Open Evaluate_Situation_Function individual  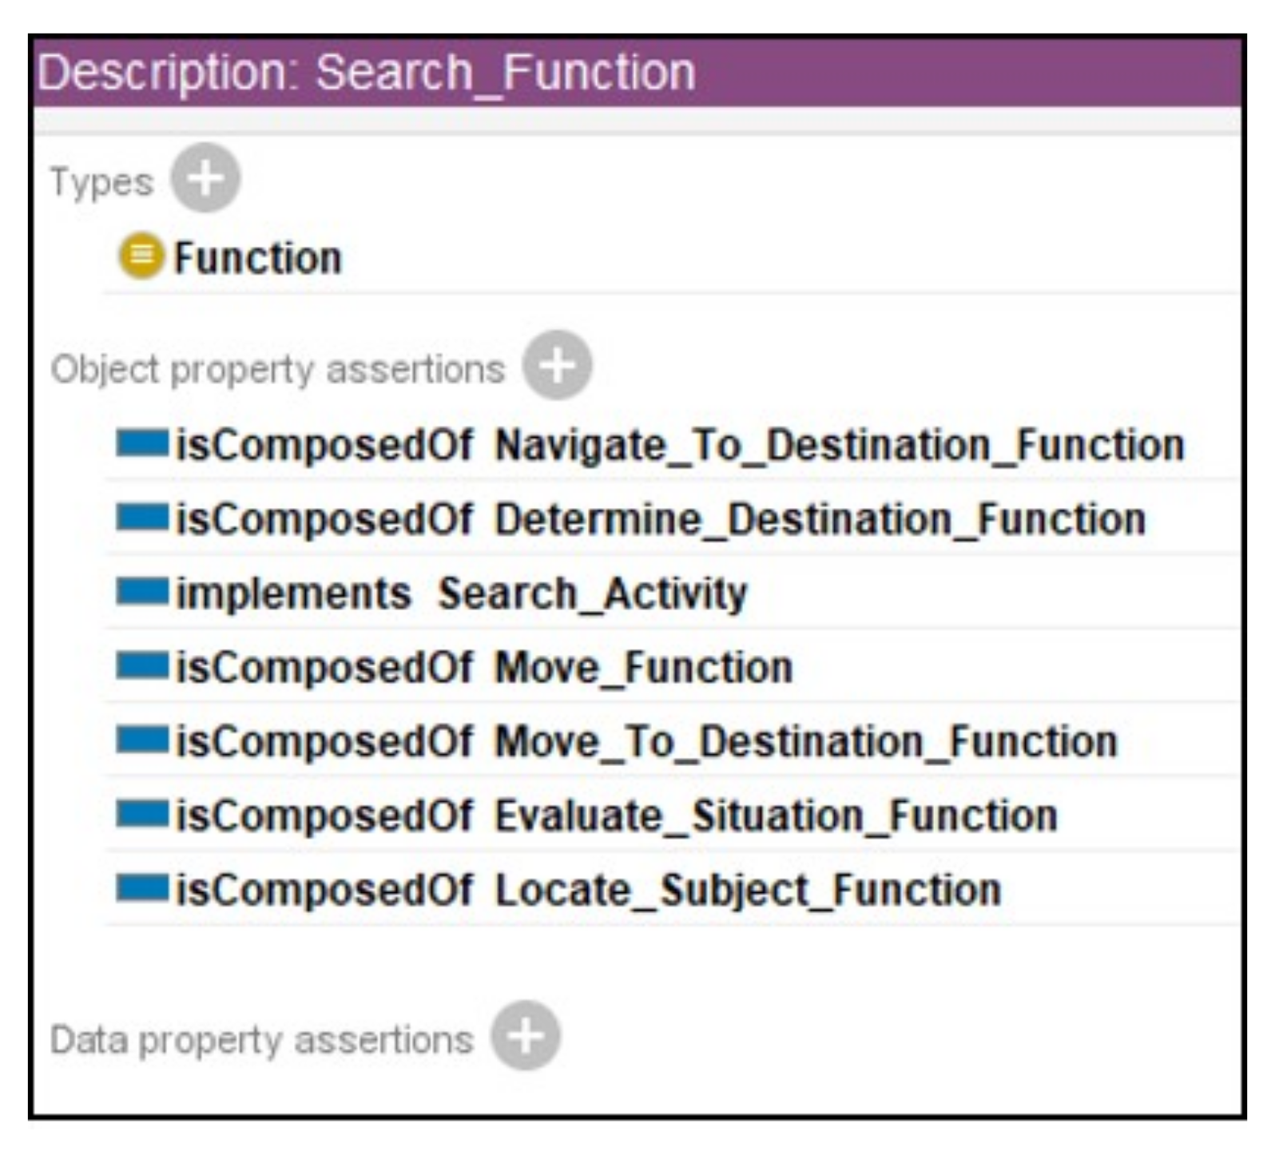tap(776, 816)
